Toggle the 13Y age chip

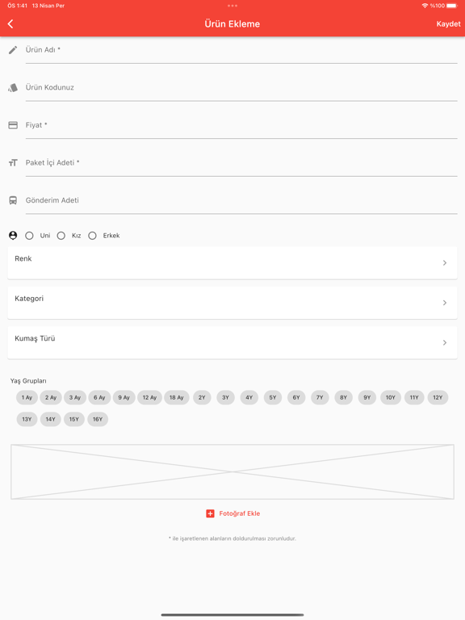coord(27,419)
